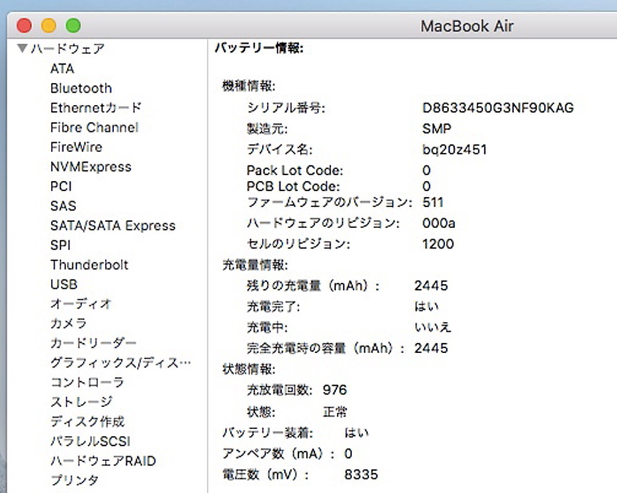617x493 pixels.
Task: Click the cycle count value 976
Action: 335,390
